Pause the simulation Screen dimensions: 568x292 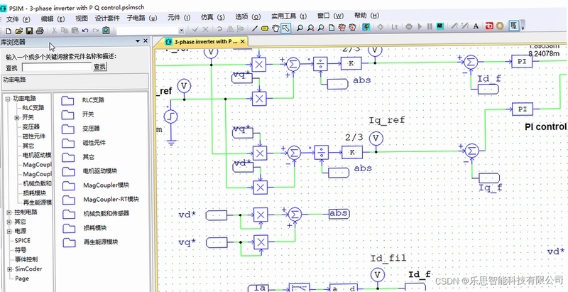pos(430,27)
